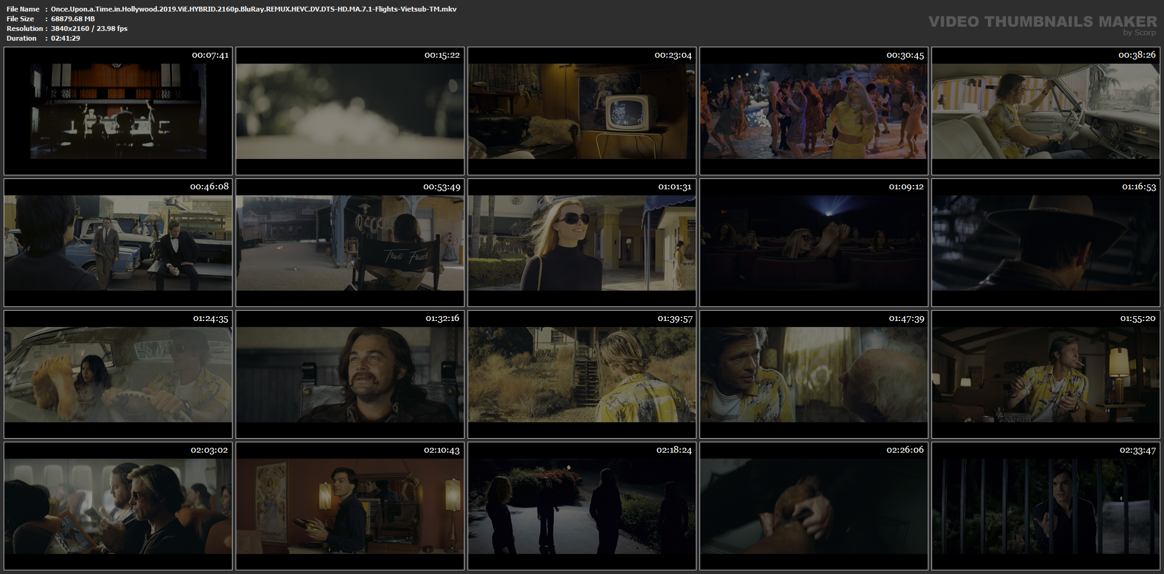This screenshot has width=1164, height=574.
Task: Click the timestamp 01:32:16
Action: (x=443, y=319)
